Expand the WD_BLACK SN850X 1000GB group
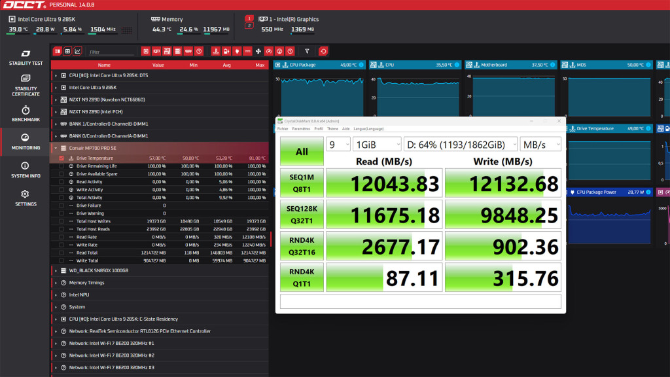Viewport: 670px width, 377px height. coord(56,270)
